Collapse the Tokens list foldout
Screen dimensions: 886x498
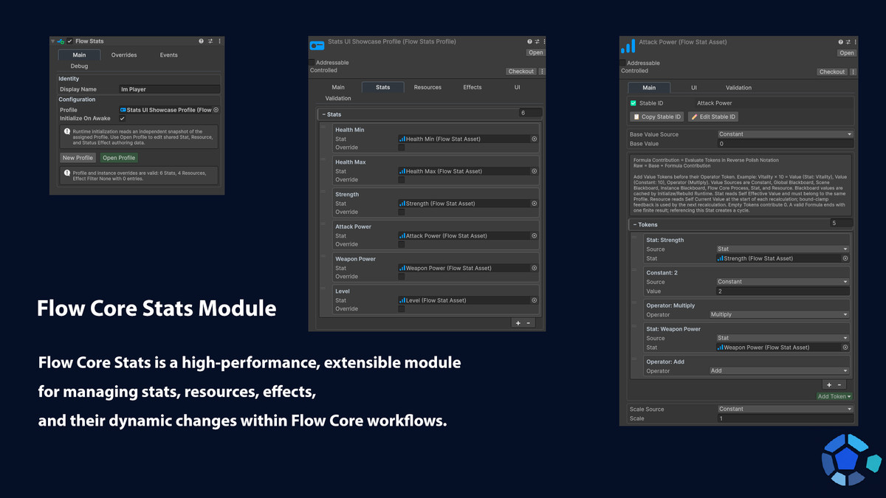click(635, 224)
